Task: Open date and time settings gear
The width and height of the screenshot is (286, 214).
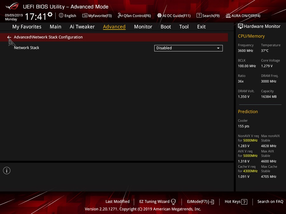Action: 50,14
